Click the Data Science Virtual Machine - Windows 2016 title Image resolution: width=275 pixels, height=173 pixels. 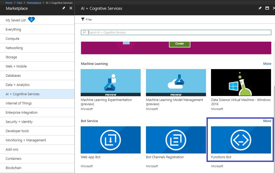click(241, 102)
